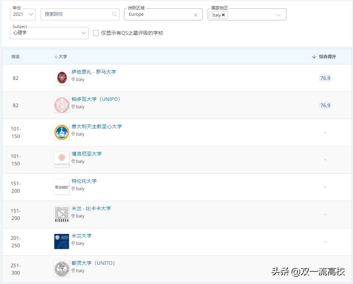Click the 帕多瓦大学 circular seal logo
Image resolution: width=353 pixels, height=284 pixels.
tap(62, 105)
